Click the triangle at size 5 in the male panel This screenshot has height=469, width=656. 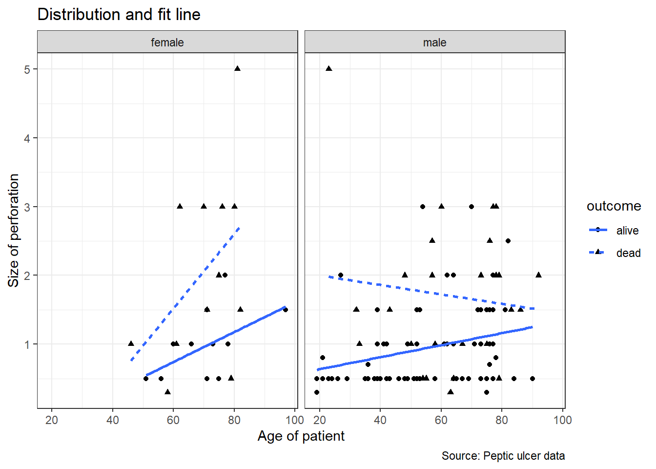coord(328,69)
